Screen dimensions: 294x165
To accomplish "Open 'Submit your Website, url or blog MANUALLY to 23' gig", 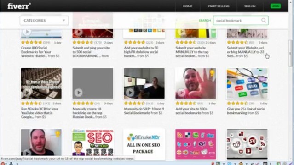I will (245, 52).
